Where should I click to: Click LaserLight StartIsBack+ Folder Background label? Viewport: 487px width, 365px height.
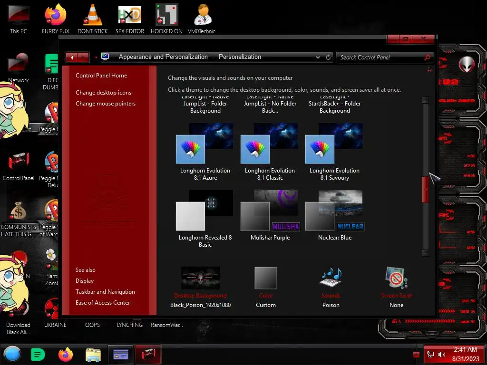point(334,105)
